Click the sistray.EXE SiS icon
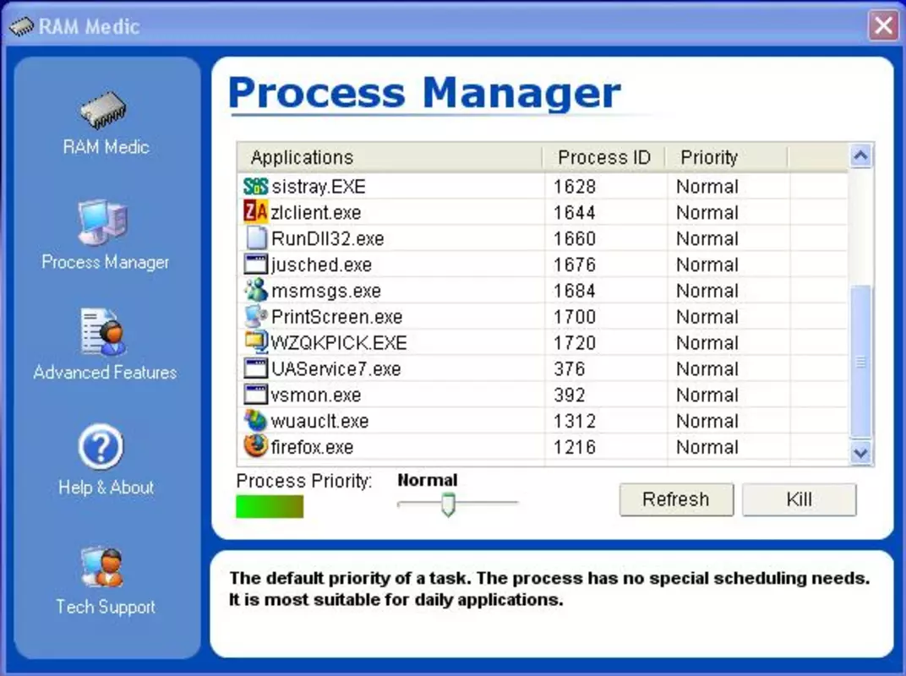Image resolution: width=906 pixels, height=676 pixels. coord(255,186)
